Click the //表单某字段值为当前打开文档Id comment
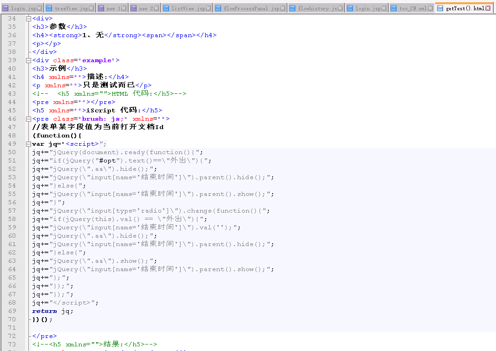Screen dimensions: 496x351 point(98,127)
